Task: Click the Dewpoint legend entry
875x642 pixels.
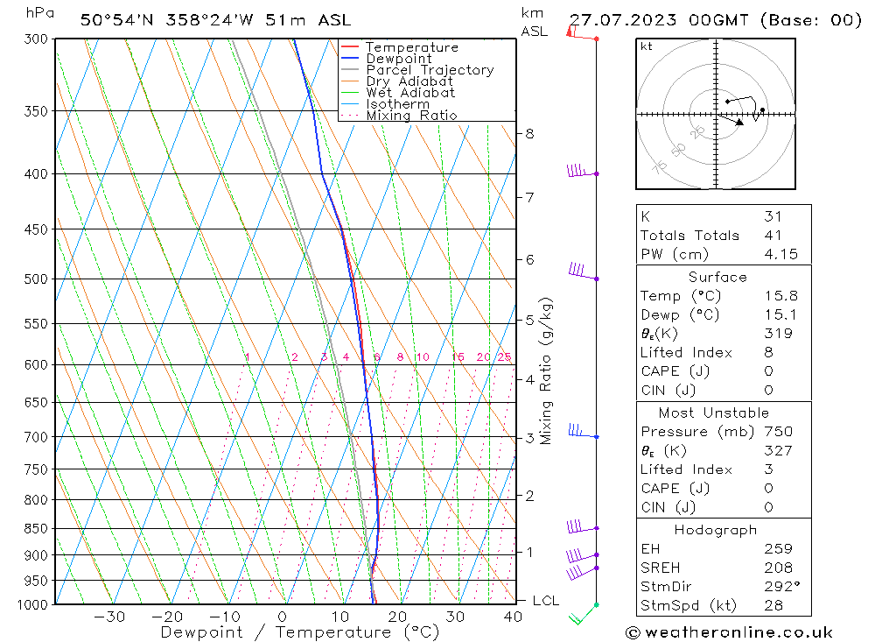Action: click(x=386, y=58)
